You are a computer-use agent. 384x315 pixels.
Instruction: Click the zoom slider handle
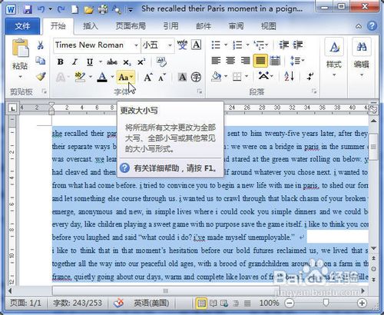click(x=326, y=303)
